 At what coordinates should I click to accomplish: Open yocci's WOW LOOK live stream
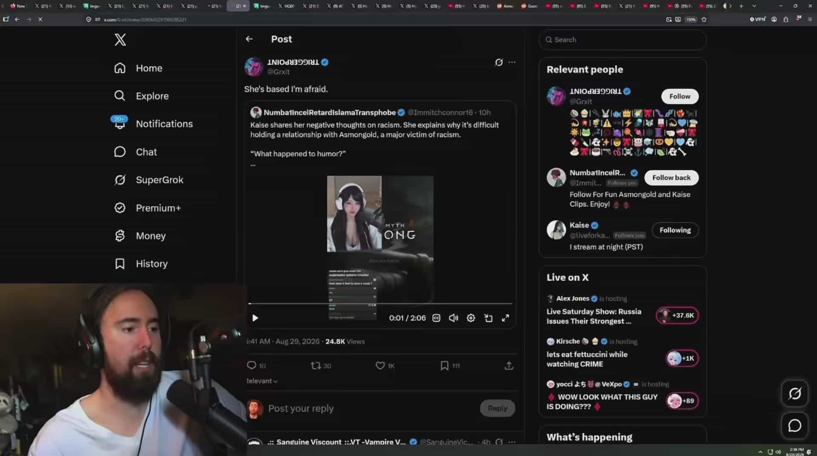click(603, 402)
